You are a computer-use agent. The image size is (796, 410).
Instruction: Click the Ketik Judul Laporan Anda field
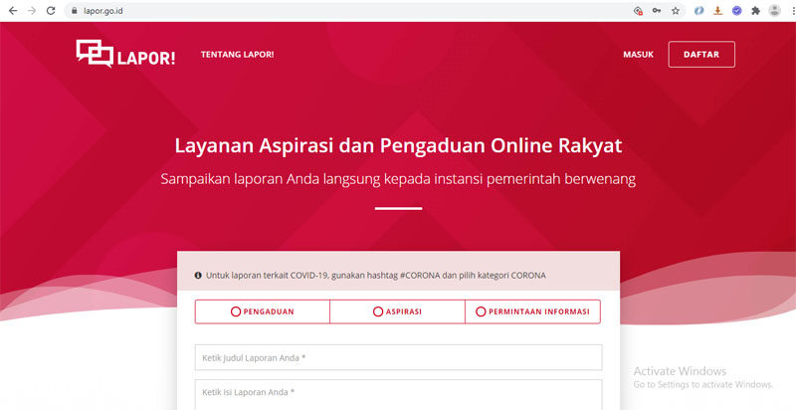point(399,357)
